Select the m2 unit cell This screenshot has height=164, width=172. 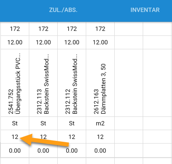tap(100, 124)
